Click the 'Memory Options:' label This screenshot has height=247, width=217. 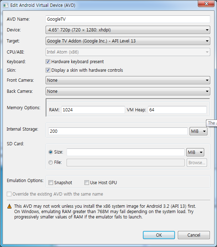pos(24,108)
